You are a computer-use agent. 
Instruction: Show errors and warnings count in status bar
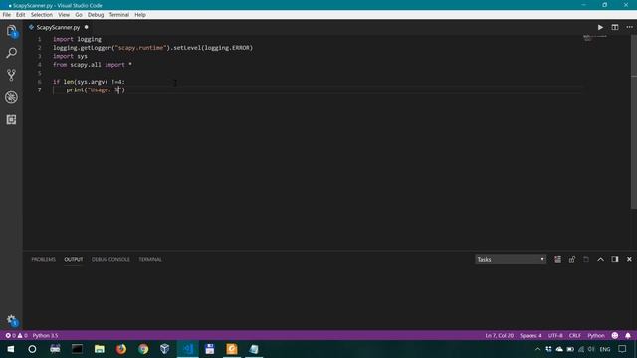16,336
